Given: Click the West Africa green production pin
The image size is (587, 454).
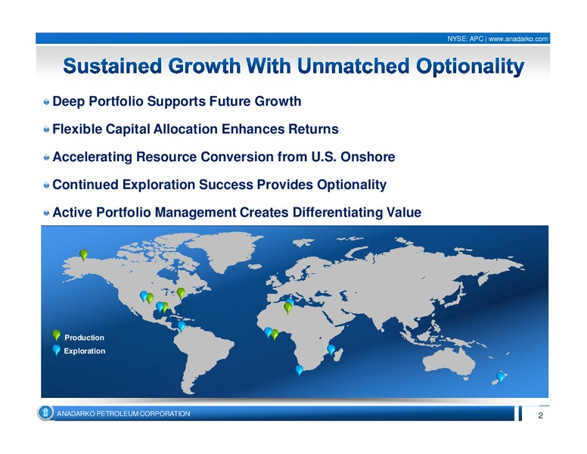Looking at the screenshot, I should pos(275,334).
